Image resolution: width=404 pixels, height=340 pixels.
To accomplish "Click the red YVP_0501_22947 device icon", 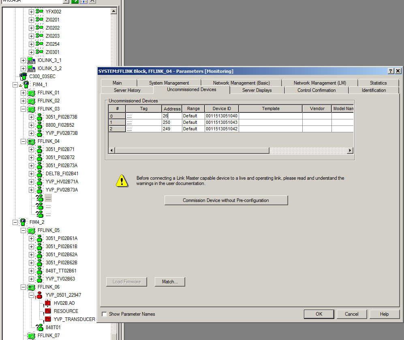I will click(39, 295).
